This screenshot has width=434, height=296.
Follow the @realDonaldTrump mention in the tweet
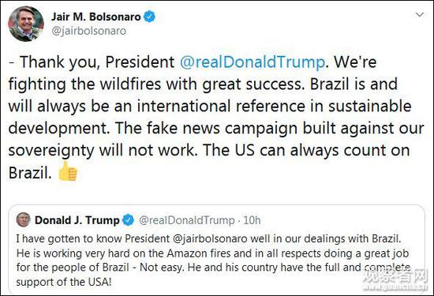tap(253, 62)
